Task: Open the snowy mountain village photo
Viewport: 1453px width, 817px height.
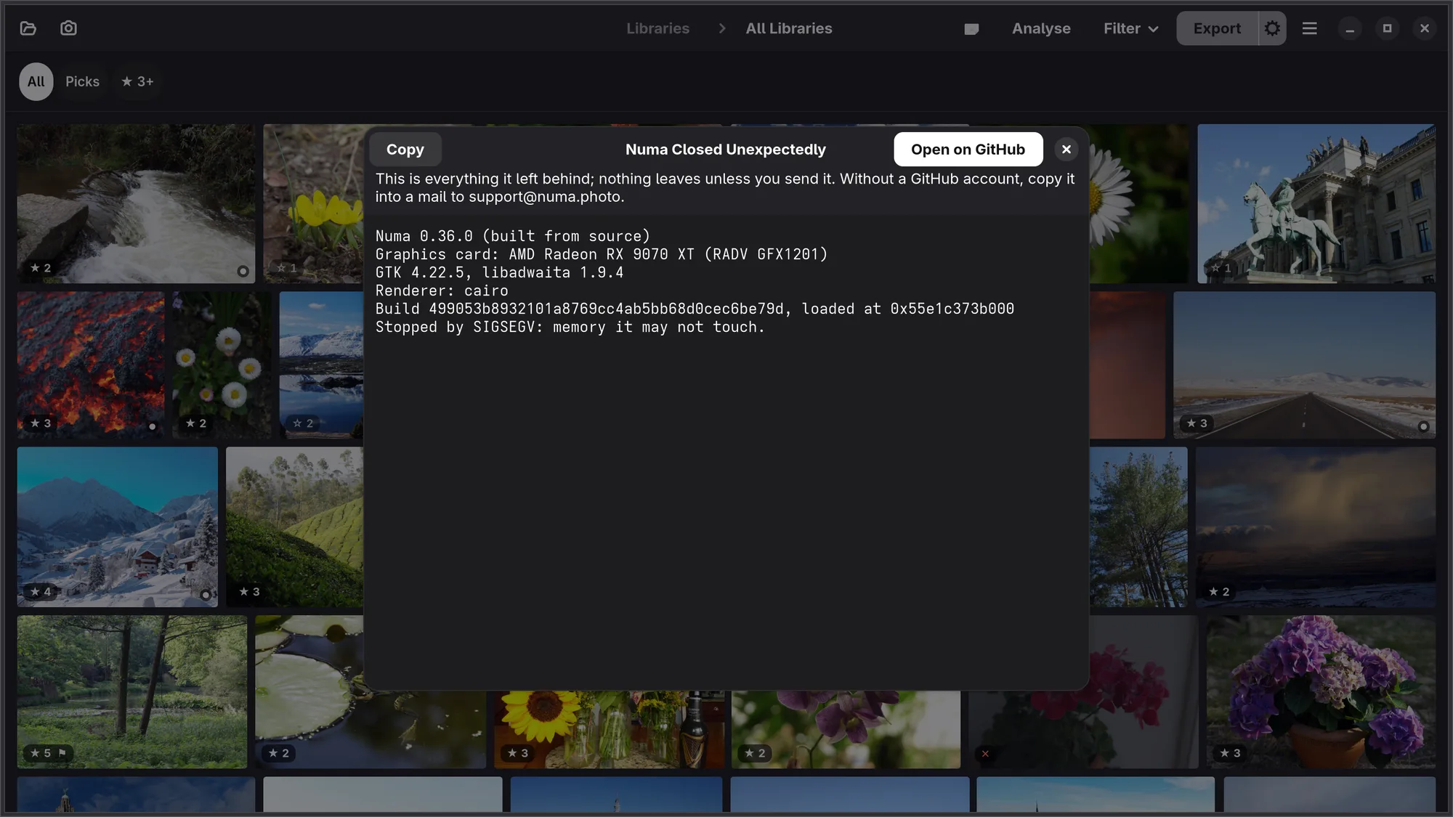Action: click(x=118, y=527)
